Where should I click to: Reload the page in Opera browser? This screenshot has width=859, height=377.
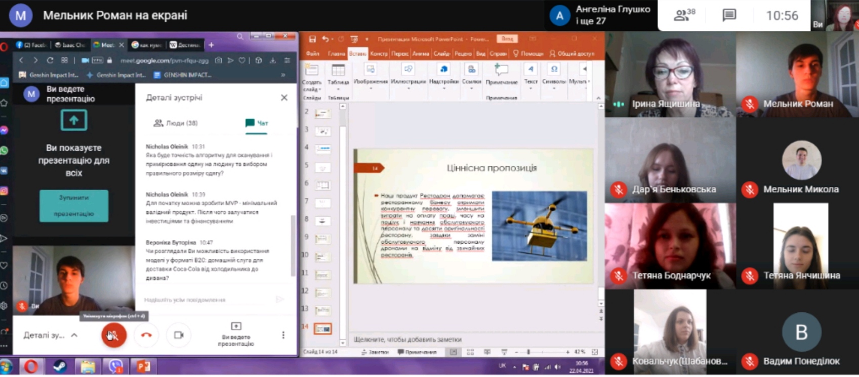point(50,60)
